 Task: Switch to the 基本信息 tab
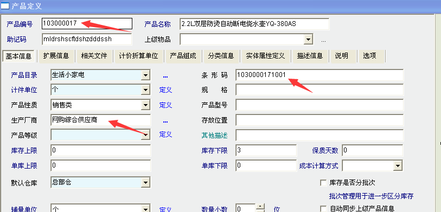(x=18, y=56)
